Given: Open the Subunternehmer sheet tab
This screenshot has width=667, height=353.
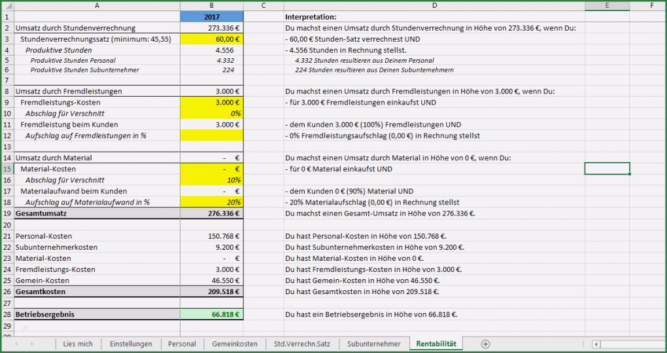Looking at the screenshot, I should click(x=374, y=344).
